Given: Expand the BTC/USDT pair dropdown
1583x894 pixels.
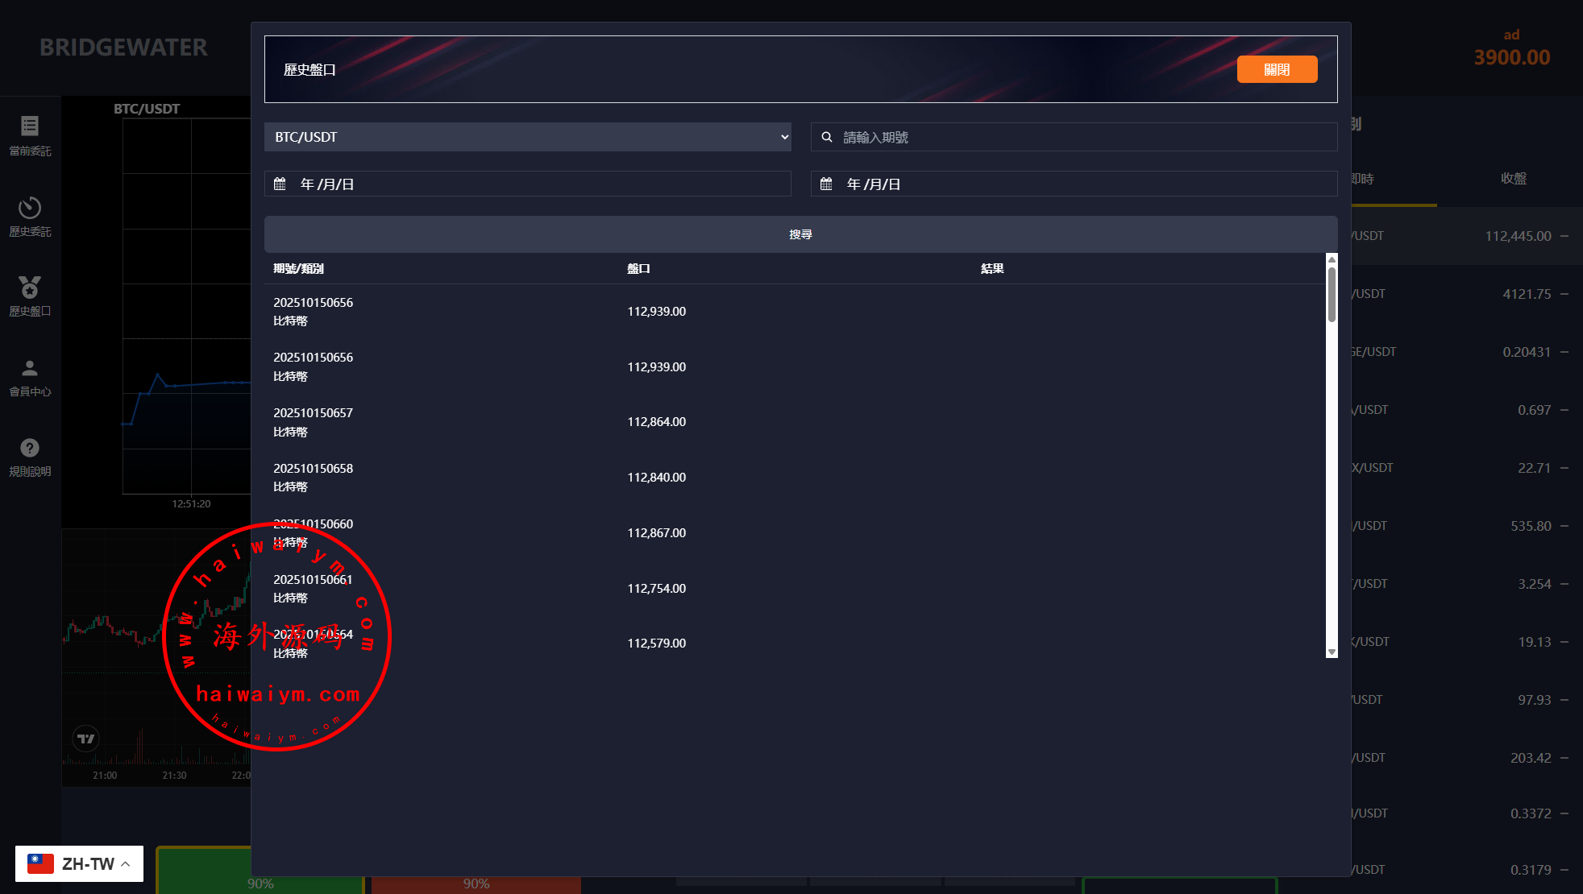Looking at the screenshot, I should click(x=527, y=137).
